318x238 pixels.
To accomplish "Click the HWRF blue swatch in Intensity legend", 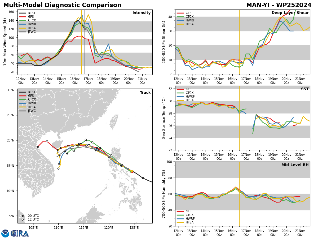I will (23, 24).
